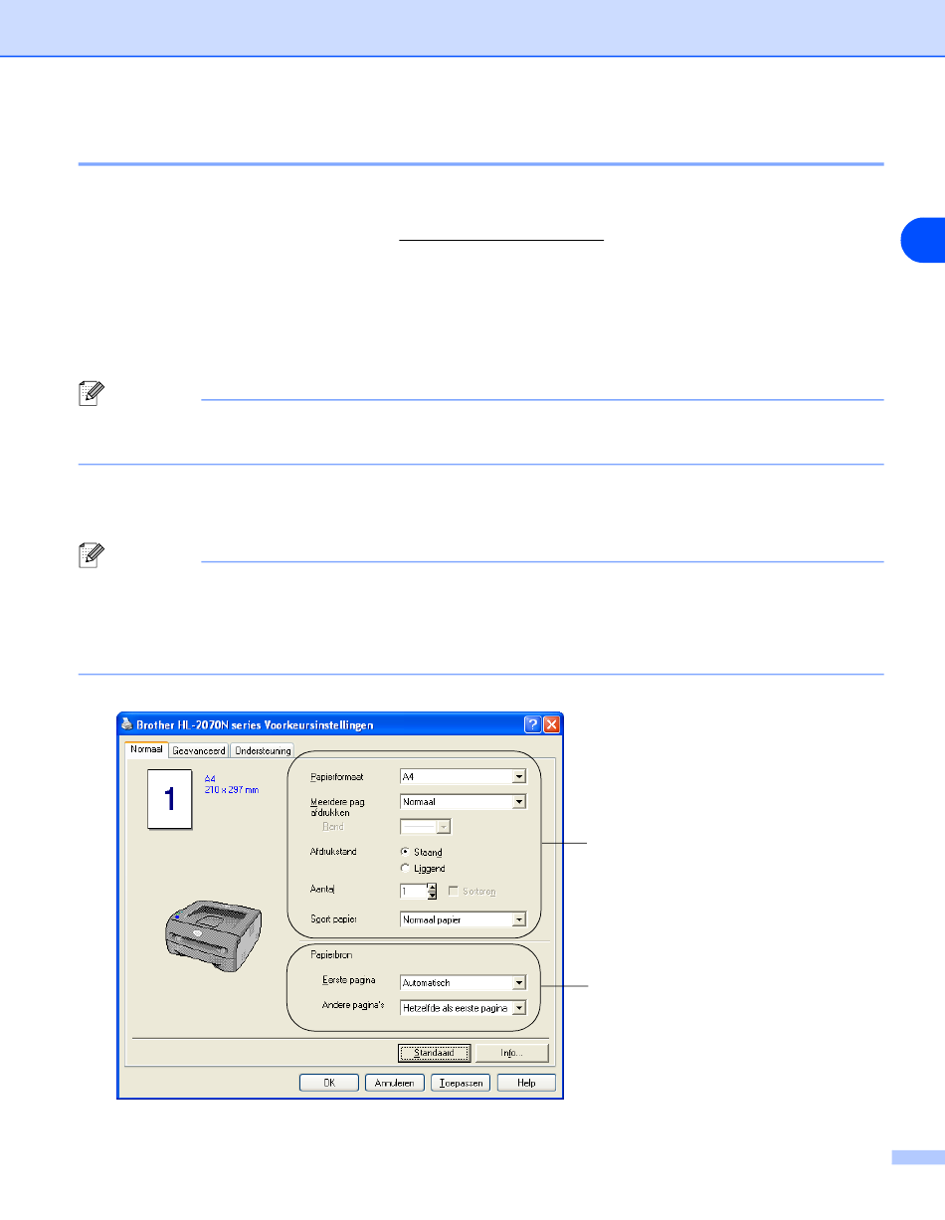Screen dimensions: 945x1220
Task: Click the printer icon in the title bar
Action: pos(126,724)
